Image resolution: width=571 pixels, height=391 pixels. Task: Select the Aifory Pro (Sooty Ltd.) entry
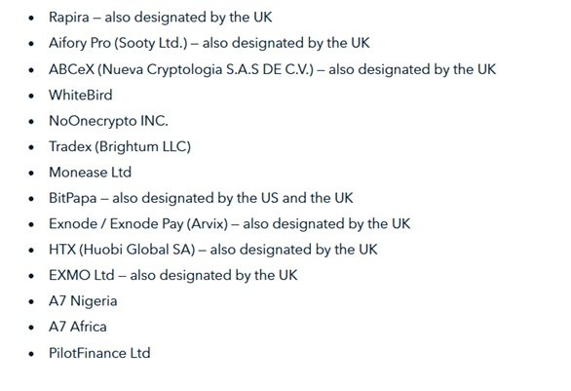click(x=209, y=43)
